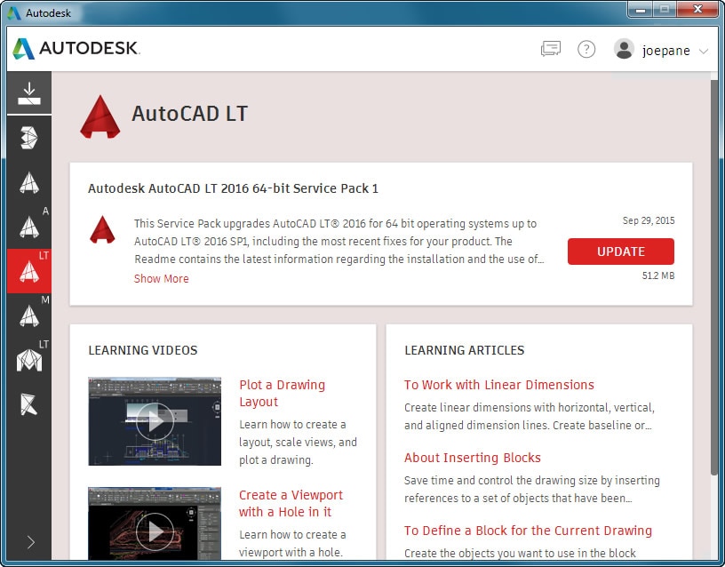Viewport: 725px width, 567px height.
Task: Select the Inventor LT icon in sidebar
Action: pyautogui.click(x=28, y=360)
